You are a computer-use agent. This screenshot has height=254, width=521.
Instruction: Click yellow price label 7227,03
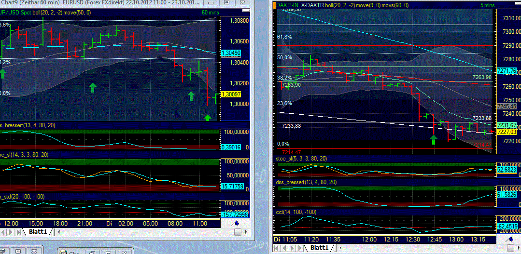coord(507,132)
